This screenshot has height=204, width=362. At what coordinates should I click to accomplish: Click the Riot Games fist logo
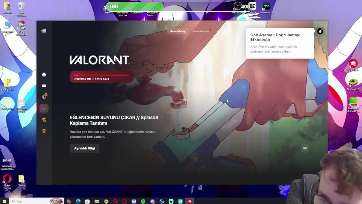(44, 31)
